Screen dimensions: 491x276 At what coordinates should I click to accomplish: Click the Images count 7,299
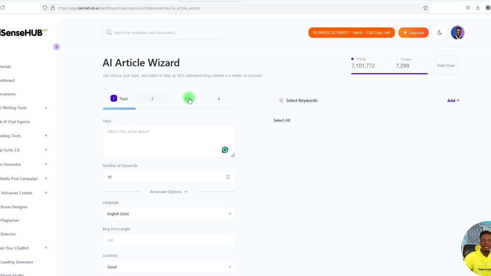click(402, 66)
